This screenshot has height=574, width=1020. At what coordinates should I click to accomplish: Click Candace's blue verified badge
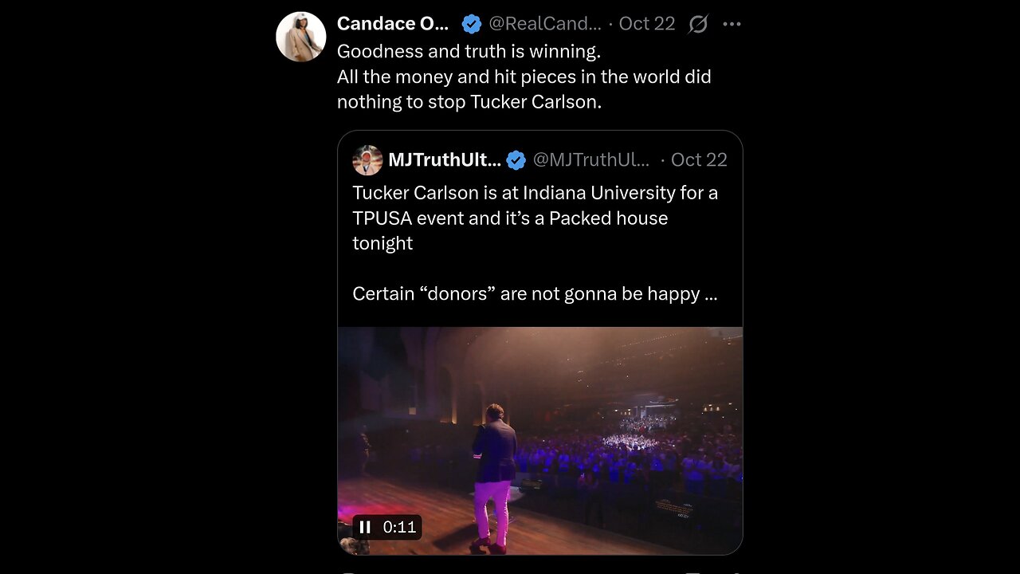pyautogui.click(x=472, y=24)
